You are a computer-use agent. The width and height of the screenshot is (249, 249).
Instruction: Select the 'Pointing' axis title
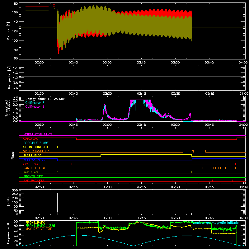click(x=8, y=31)
